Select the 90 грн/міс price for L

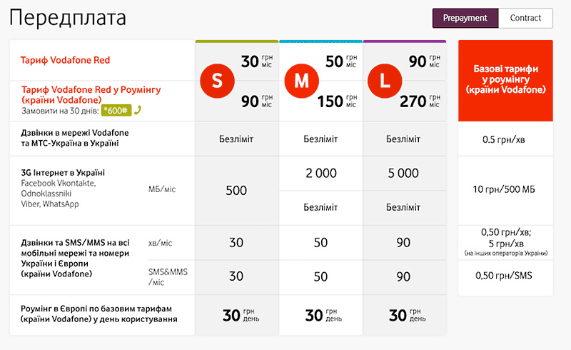click(425, 61)
